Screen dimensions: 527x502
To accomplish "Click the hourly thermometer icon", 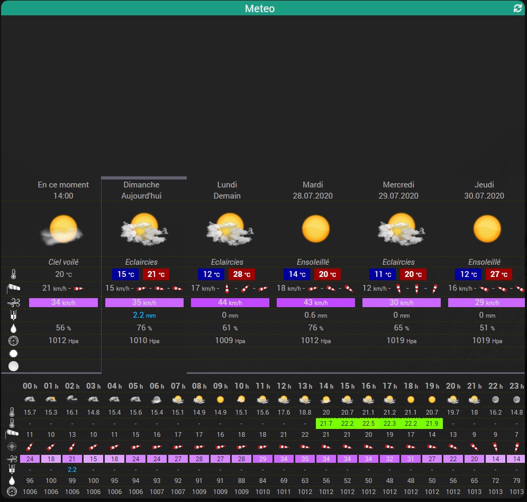I will (12, 412).
